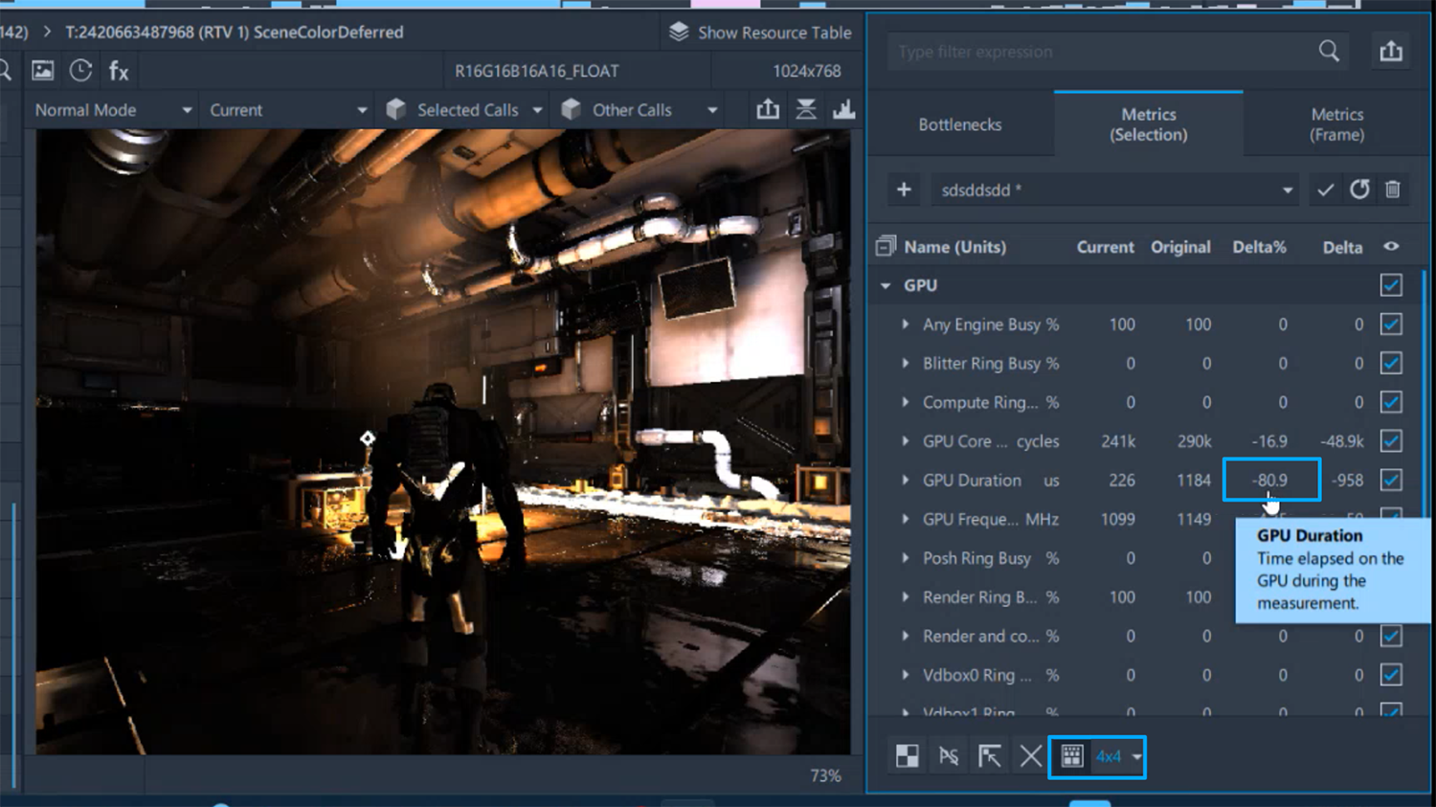
Task: Export the render target image
Action: tap(768, 110)
